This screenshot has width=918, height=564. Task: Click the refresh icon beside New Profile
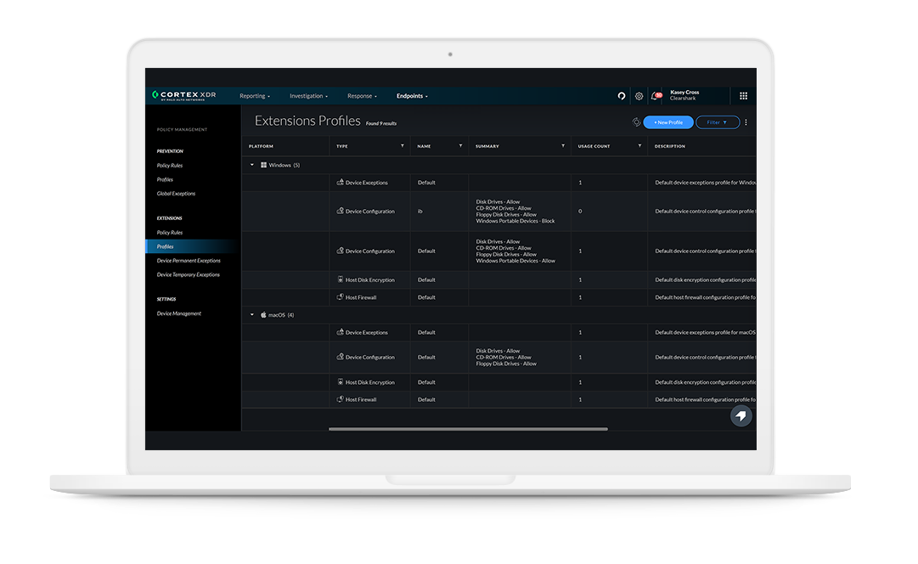(x=637, y=121)
